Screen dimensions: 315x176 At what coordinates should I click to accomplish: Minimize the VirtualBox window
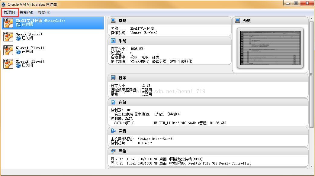288,3
